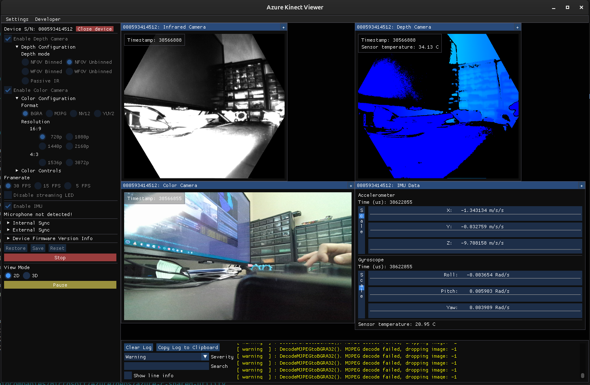Choose NV12 color format

pos(73,113)
